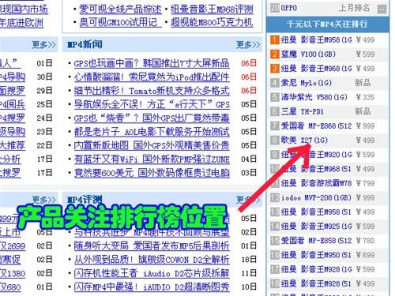
Task: Select the MP4新闻 section title
Action: [85, 44]
